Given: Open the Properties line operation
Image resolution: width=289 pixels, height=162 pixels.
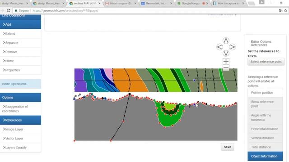Looking at the screenshot, I should 20,70.
